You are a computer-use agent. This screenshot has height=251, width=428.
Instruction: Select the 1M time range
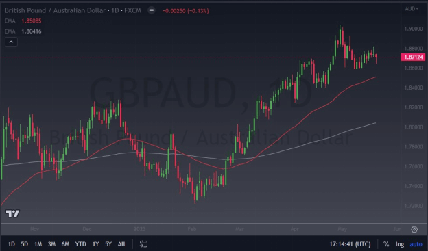pyautogui.click(x=38, y=244)
